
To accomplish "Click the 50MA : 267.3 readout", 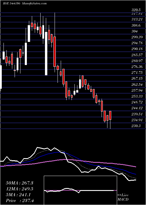I will tap(20, 183).
